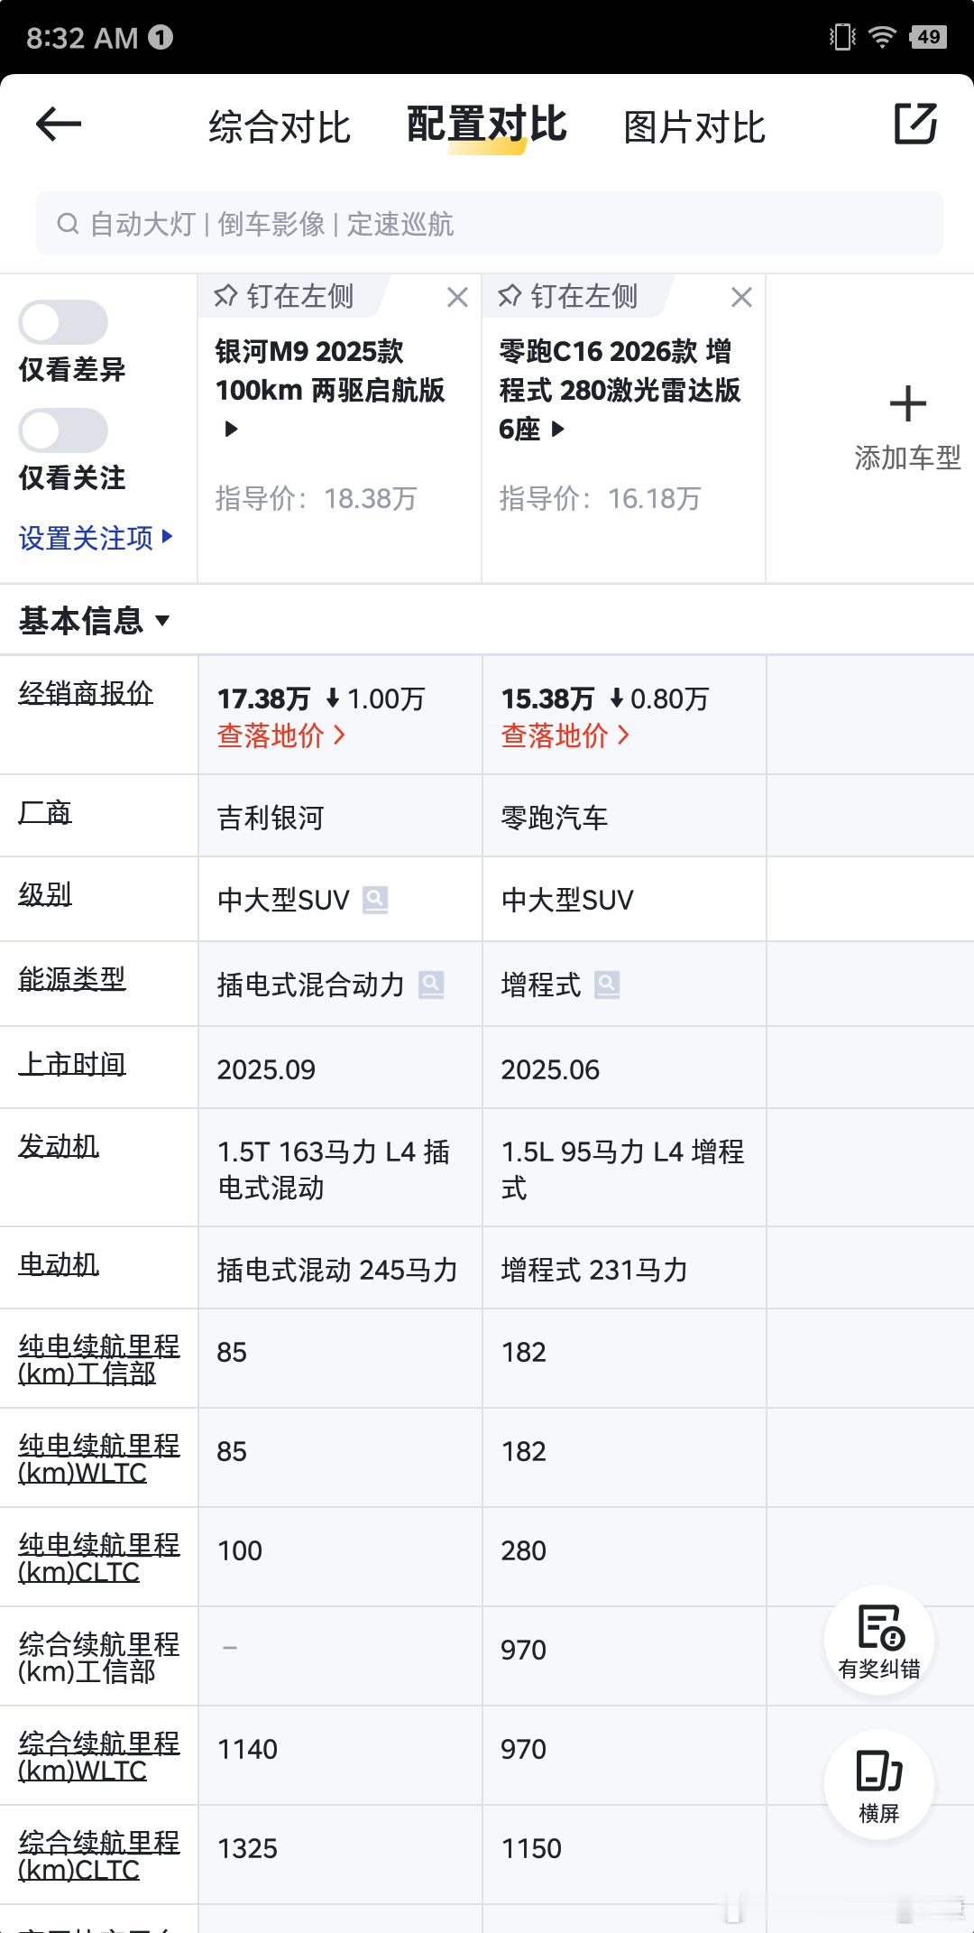The width and height of the screenshot is (974, 1933).
Task: Open 经销商报价 definition
Action: (86, 693)
